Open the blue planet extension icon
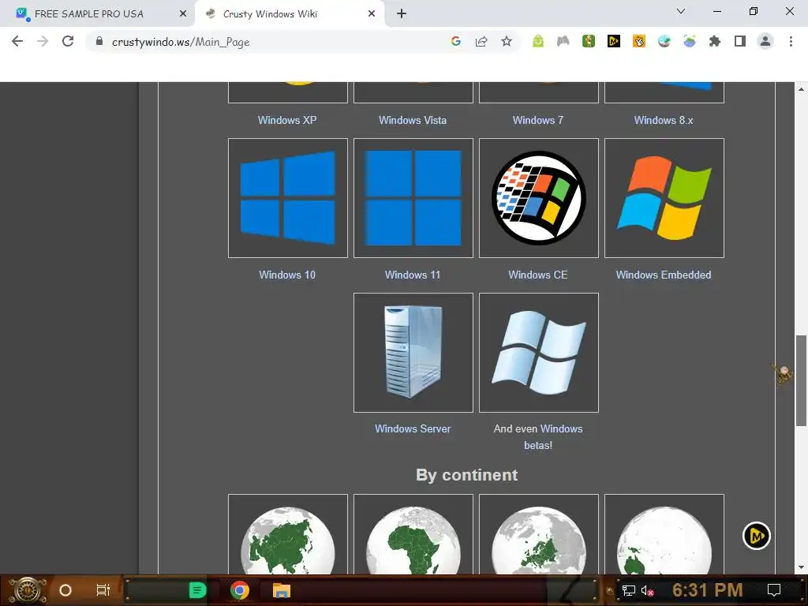Viewport: 808px width, 606px height. pyautogui.click(x=690, y=41)
